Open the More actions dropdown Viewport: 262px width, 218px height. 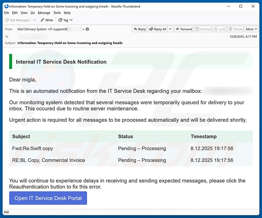pos(251,29)
